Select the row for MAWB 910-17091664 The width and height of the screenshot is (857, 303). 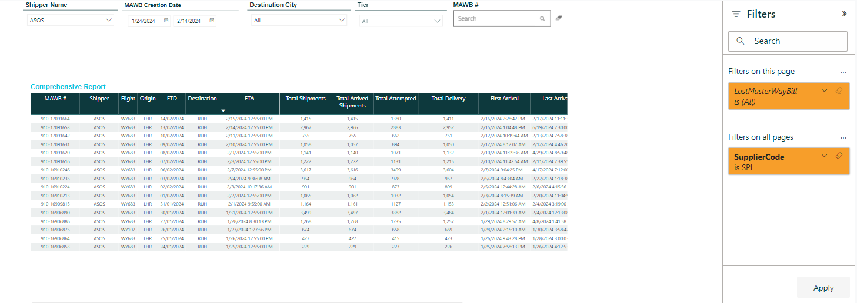tap(55, 119)
